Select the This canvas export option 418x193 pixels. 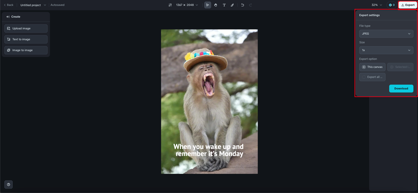pos(372,67)
